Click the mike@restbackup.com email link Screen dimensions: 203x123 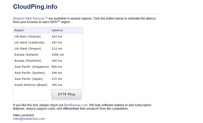click(x=29, y=119)
